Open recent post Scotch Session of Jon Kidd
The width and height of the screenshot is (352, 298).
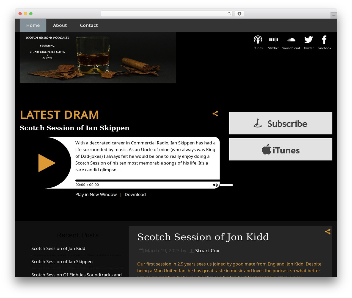point(58,249)
